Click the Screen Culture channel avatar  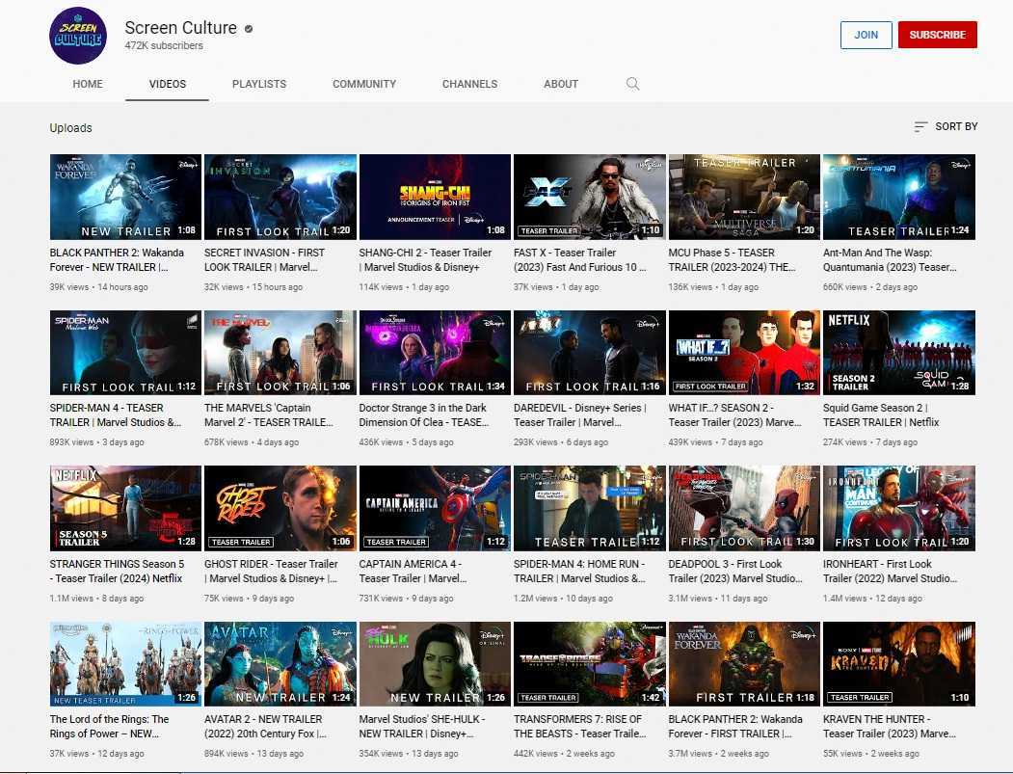click(x=77, y=35)
